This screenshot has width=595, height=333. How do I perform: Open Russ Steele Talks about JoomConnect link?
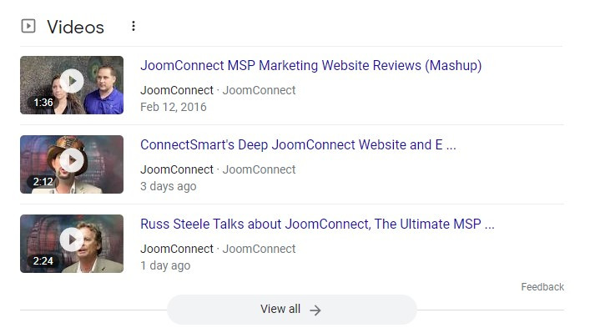[317, 224]
